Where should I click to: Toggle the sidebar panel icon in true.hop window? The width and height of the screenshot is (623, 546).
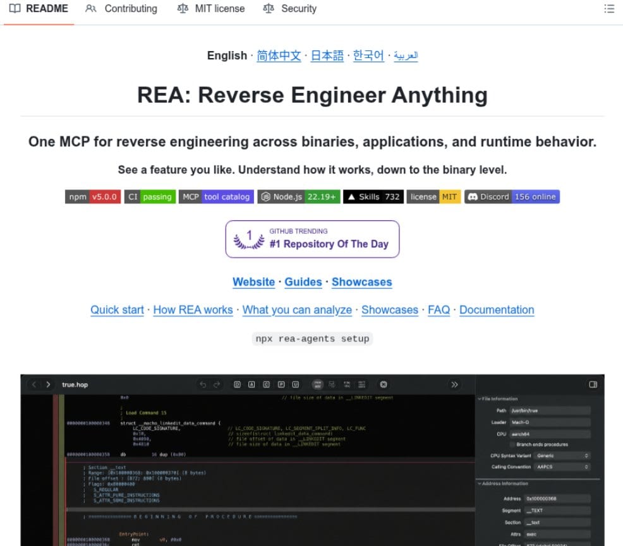coord(593,384)
